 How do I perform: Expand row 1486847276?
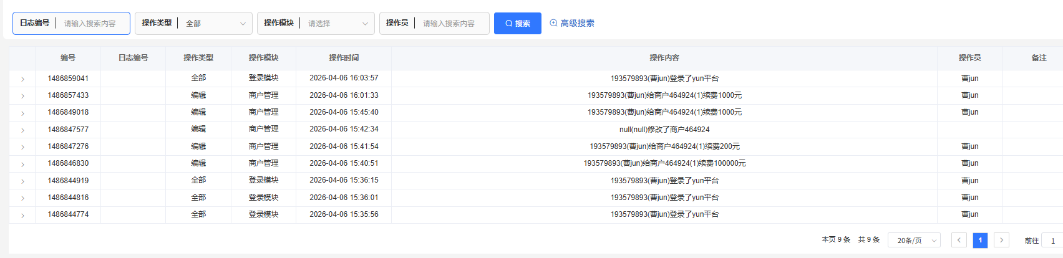click(22, 147)
